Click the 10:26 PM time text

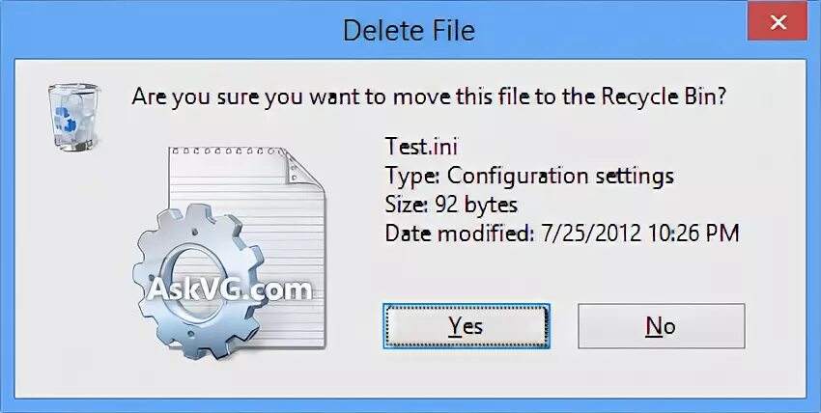[x=694, y=234]
